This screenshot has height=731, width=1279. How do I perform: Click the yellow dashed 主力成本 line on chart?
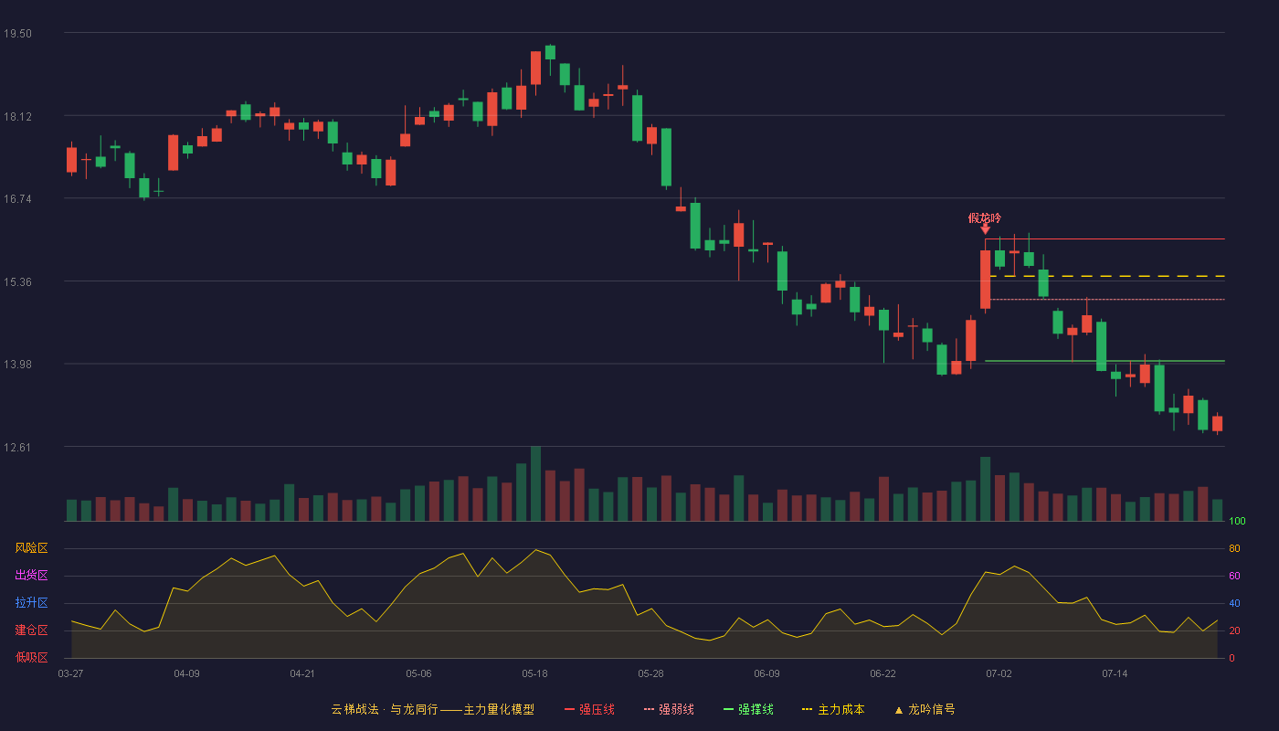1107,276
